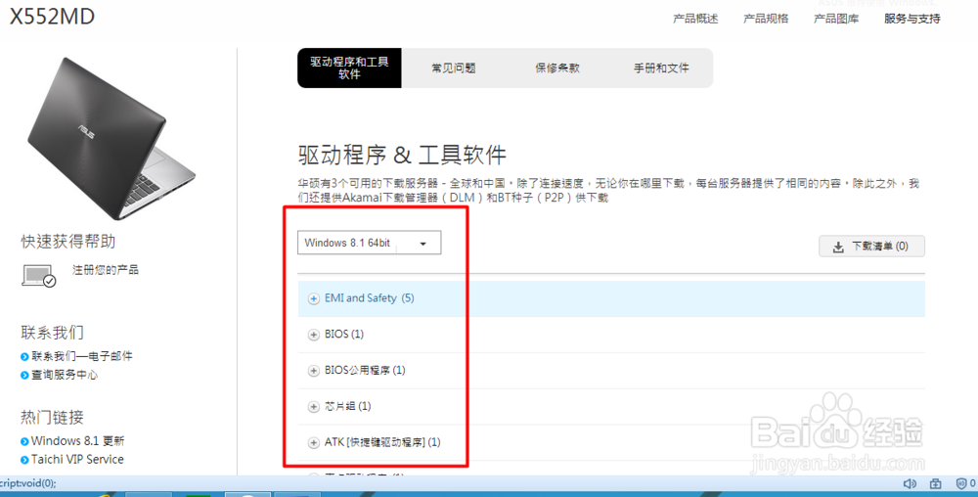This screenshot has height=497, width=978.
Task: Click the shield security icon in status bar
Action: coord(961,483)
